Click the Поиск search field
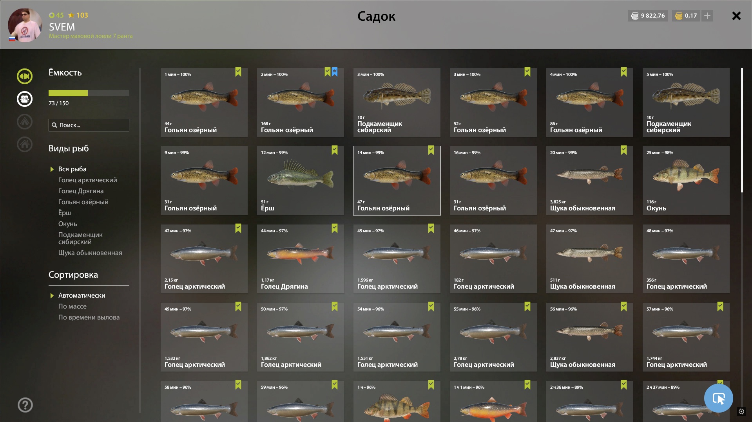The height and width of the screenshot is (422, 752). tap(89, 125)
